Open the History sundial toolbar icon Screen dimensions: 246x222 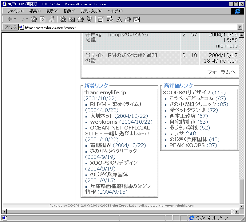pos(81,19)
